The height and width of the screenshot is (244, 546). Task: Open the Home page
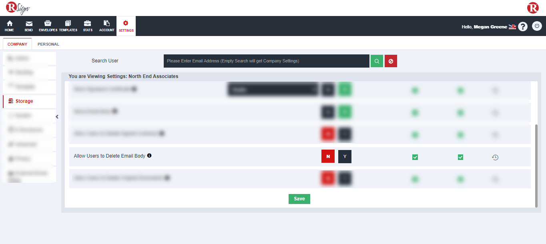click(x=9, y=26)
